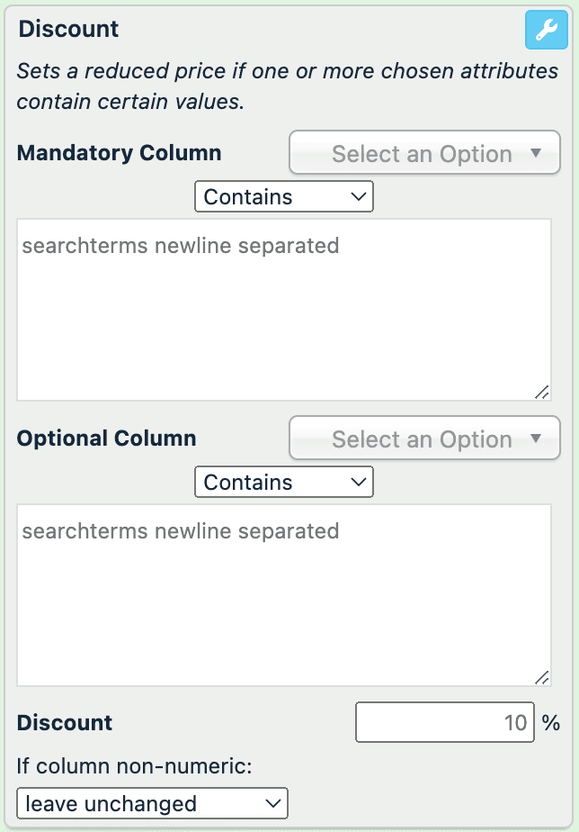The image size is (579, 832).
Task: Click the triangle arrow of Optional Column selector
Action: 536,439
